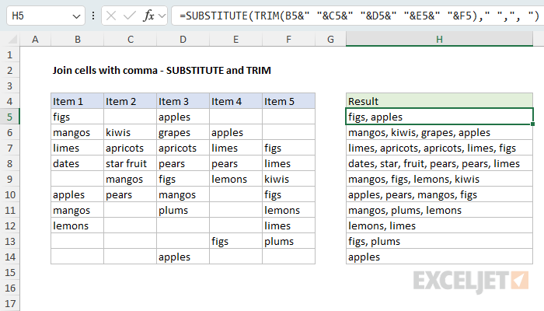
Task: Open the Name Box dropdown arrow
Action: [x=76, y=16]
